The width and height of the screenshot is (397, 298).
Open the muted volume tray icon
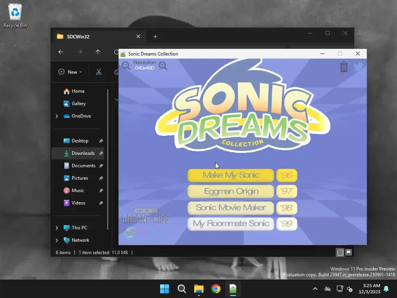click(x=350, y=289)
